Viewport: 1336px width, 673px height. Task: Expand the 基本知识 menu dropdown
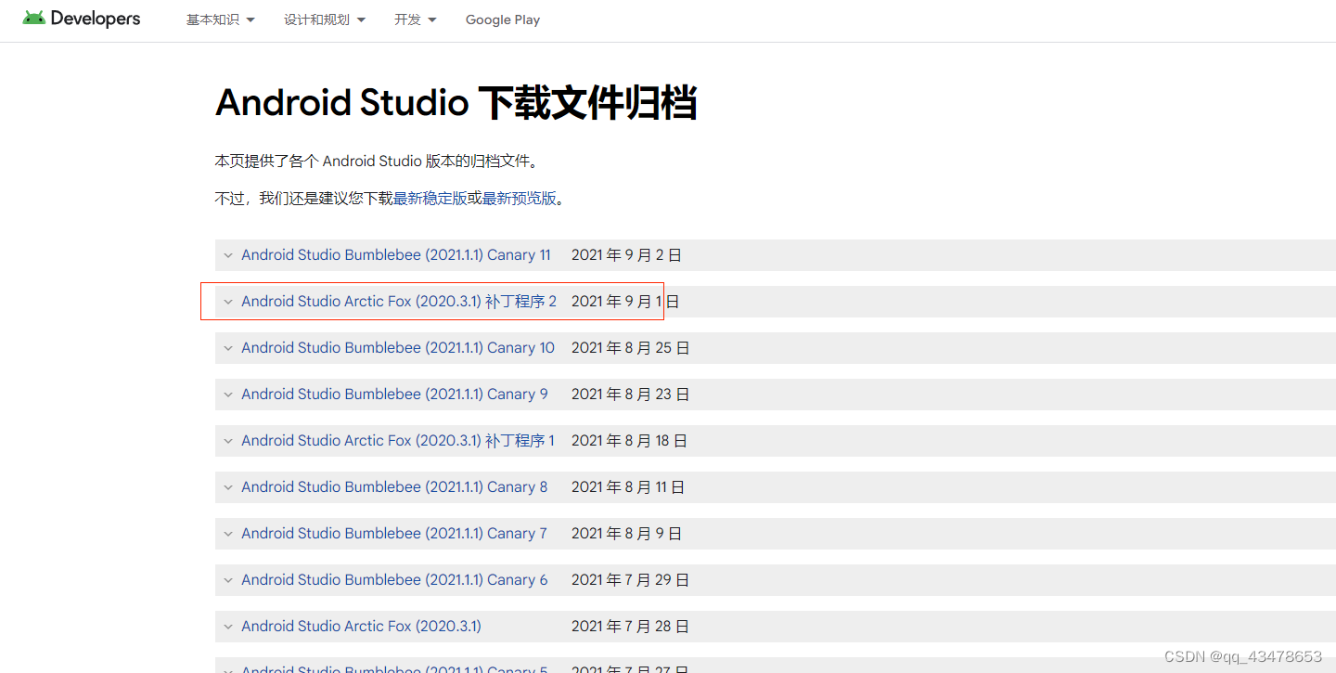click(219, 19)
